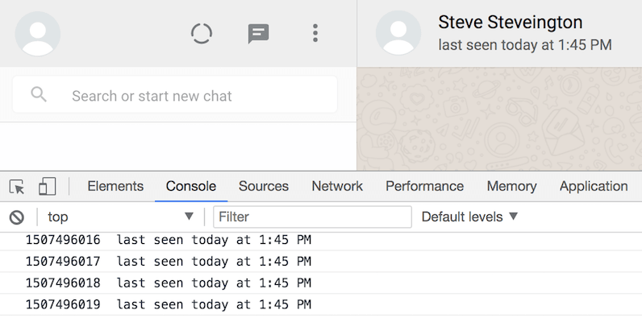The width and height of the screenshot is (642, 318).
Task: Open Steve Steveington's profile picture
Action: coord(398,33)
